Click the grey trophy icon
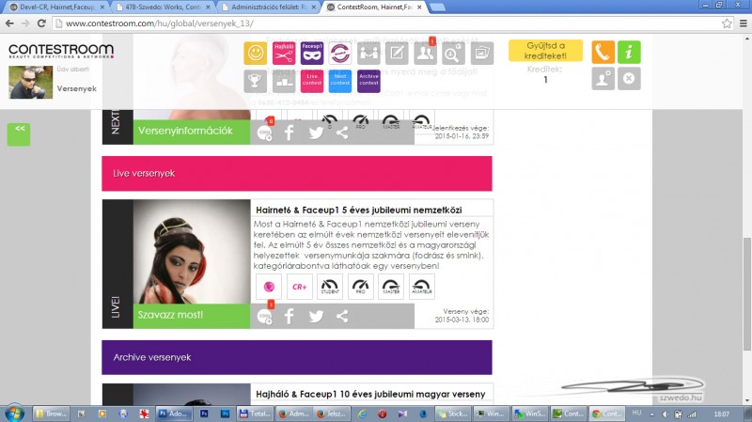 (255, 81)
